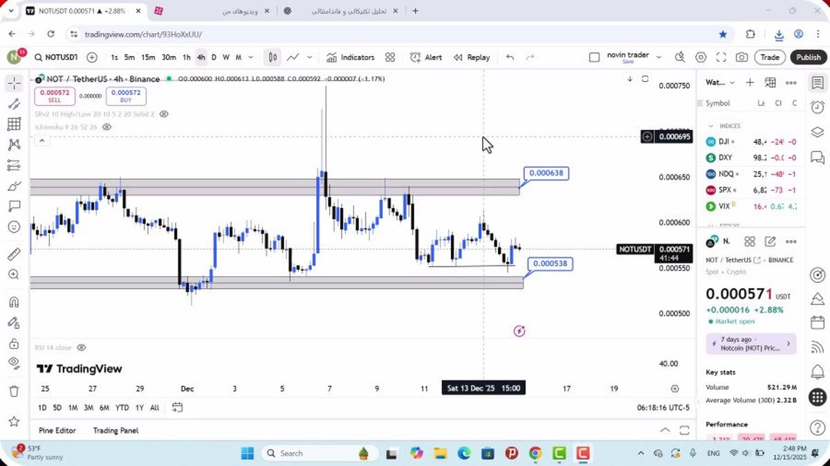Click the Trade button
Image resolution: width=830 pixels, height=466 pixels.
click(x=770, y=57)
